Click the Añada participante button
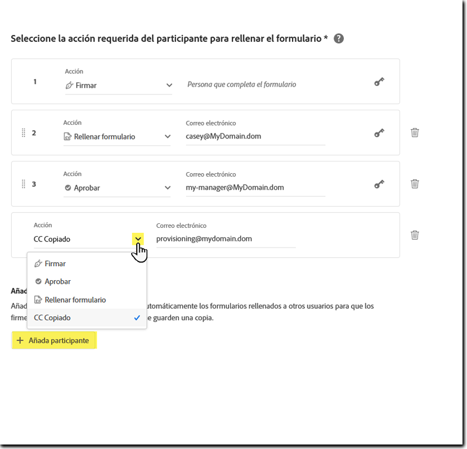This screenshot has height=449, width=467. [x=53, y=340]
